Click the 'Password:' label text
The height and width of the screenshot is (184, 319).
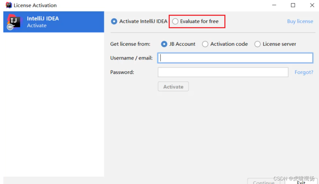click(x=122, y=72)
